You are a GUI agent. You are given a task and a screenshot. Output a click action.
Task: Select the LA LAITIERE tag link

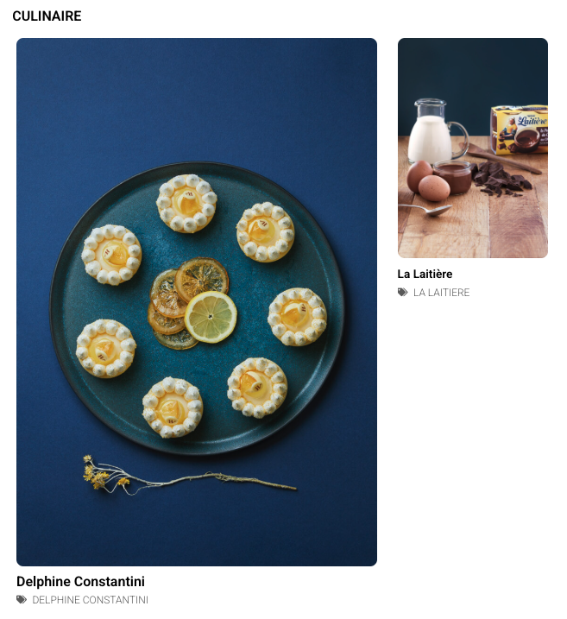[x=442, y=293]
